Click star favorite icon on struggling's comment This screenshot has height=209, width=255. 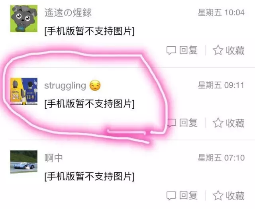point(218,123)
